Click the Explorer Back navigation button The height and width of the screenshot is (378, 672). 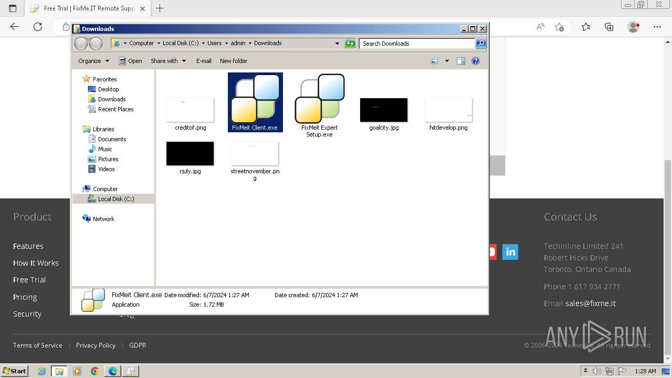coord(81,44)
